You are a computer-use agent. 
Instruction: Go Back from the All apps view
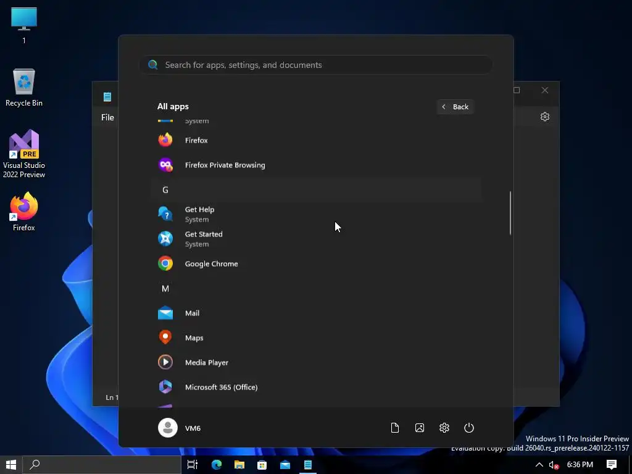point(455,107)
